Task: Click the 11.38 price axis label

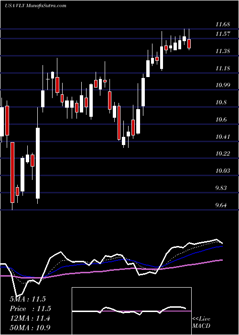Action: 223,51
